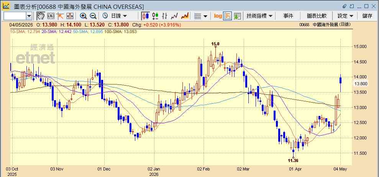The image size is (379, 177).
Task: Click the clock period icon
Action: click(105, 16)
